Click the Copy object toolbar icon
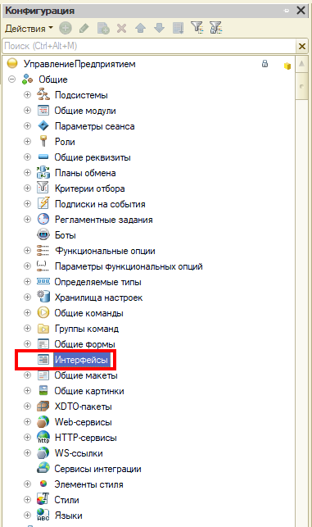 (103, 28)
